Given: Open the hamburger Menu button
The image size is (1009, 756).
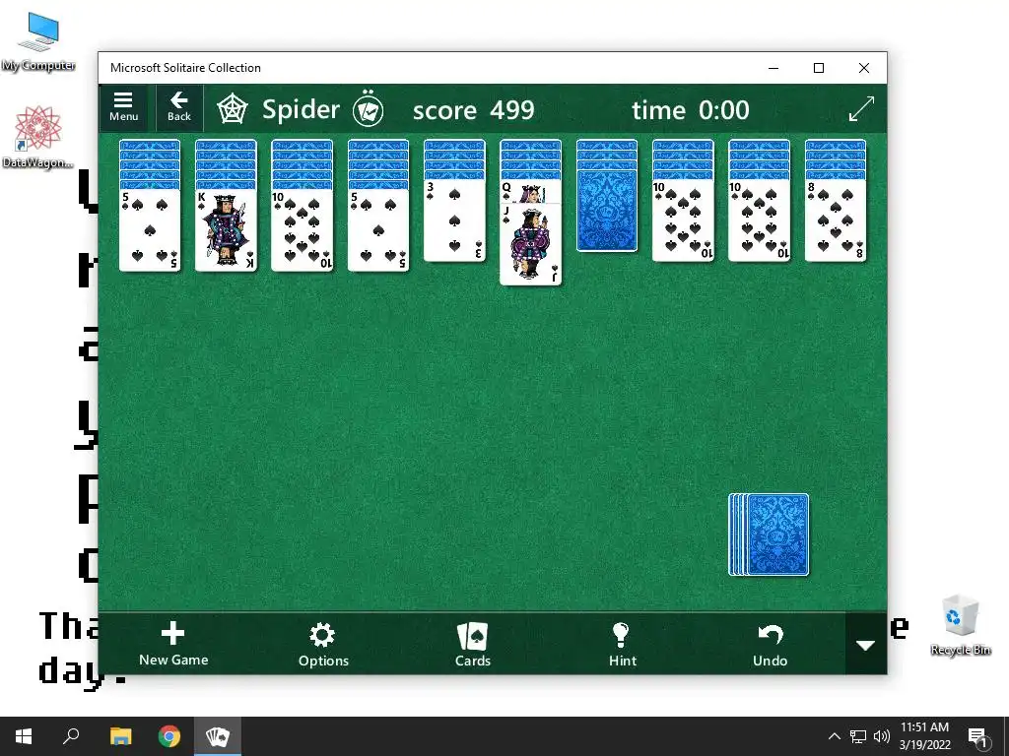Looking at the screenshot, I should tap(123, 107).
